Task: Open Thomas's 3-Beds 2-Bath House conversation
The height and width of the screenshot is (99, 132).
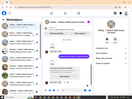Action: click(x=20, y=67)
